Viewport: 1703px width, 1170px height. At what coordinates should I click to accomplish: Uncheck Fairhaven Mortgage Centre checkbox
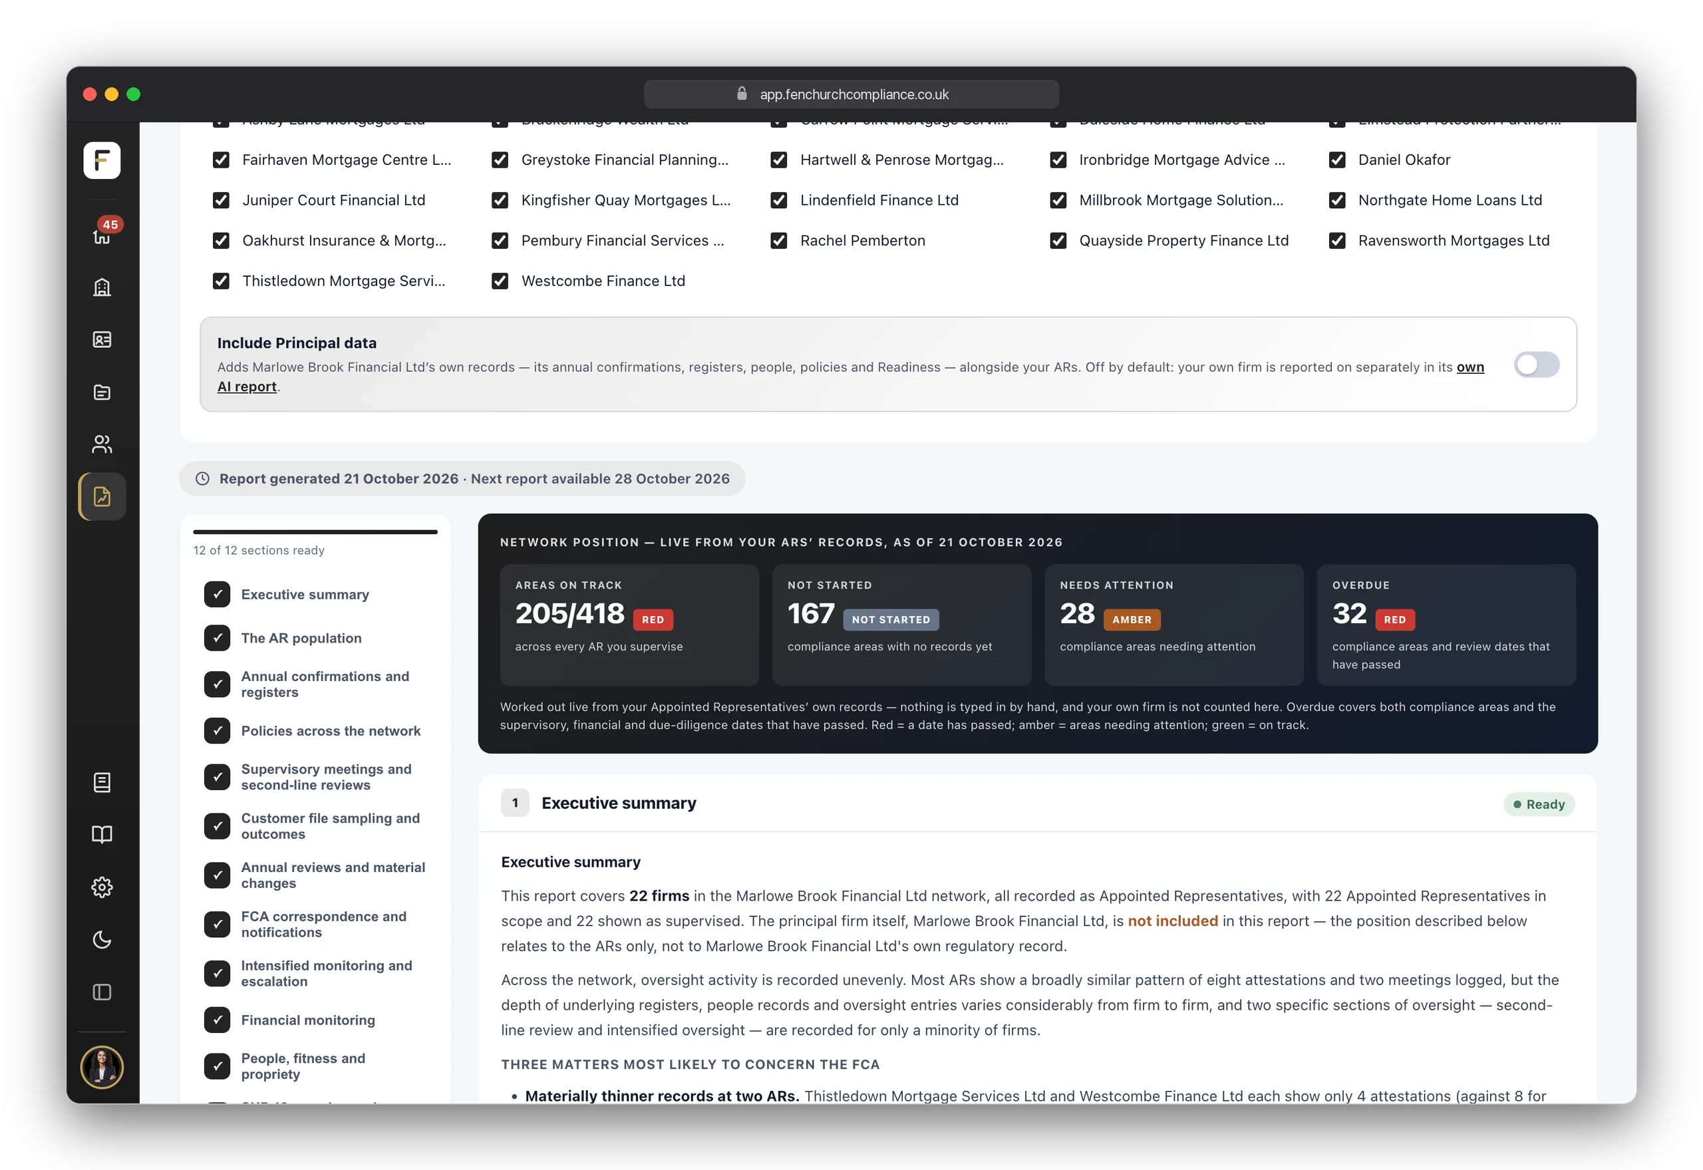point(221,160)
